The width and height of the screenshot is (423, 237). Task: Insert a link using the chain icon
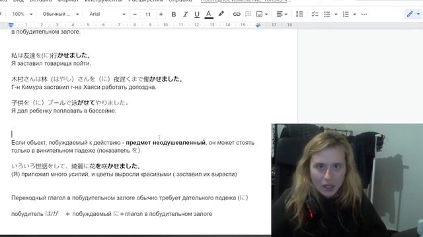point(237,14)
